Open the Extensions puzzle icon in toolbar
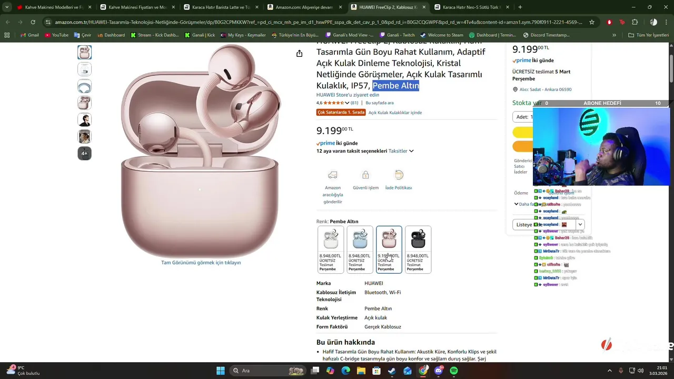This screenshot has width=674, height=379. pos(635,22)
